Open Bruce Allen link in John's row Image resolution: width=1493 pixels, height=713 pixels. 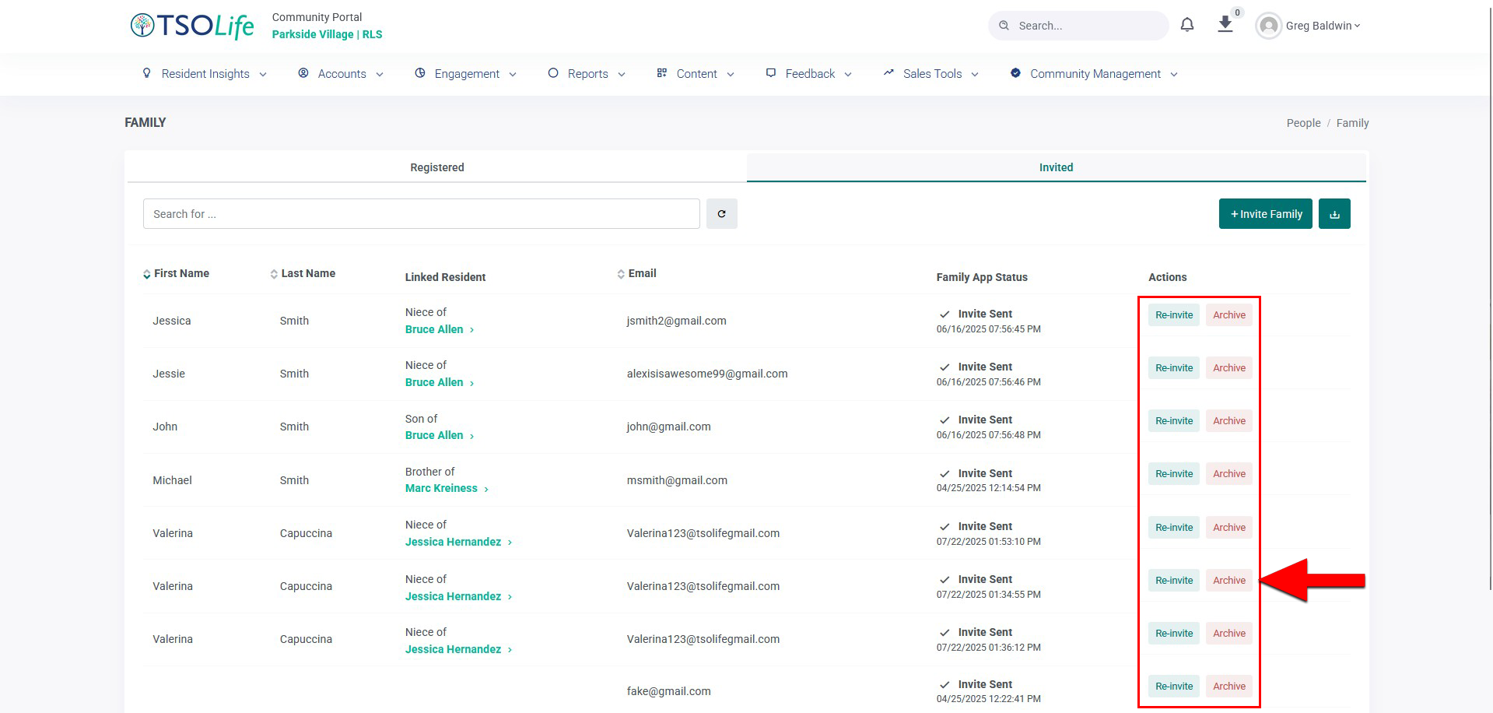[x=440, y=435]
